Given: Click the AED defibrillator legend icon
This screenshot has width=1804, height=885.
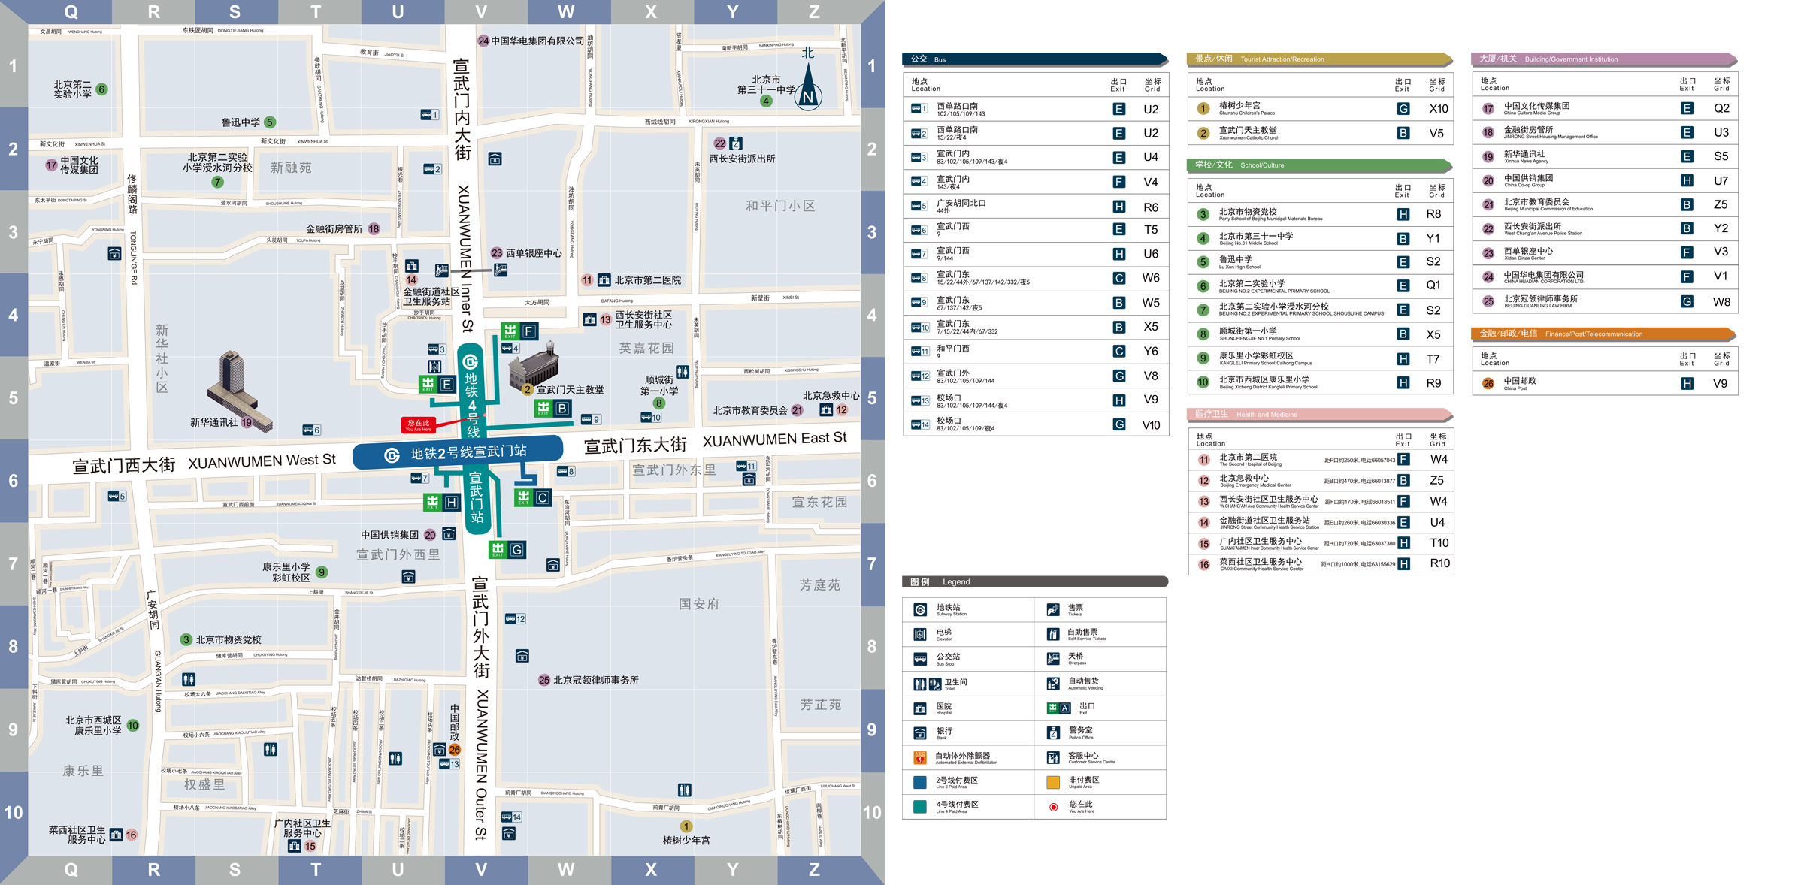Looking at the screenshot, I should [920, 758].
